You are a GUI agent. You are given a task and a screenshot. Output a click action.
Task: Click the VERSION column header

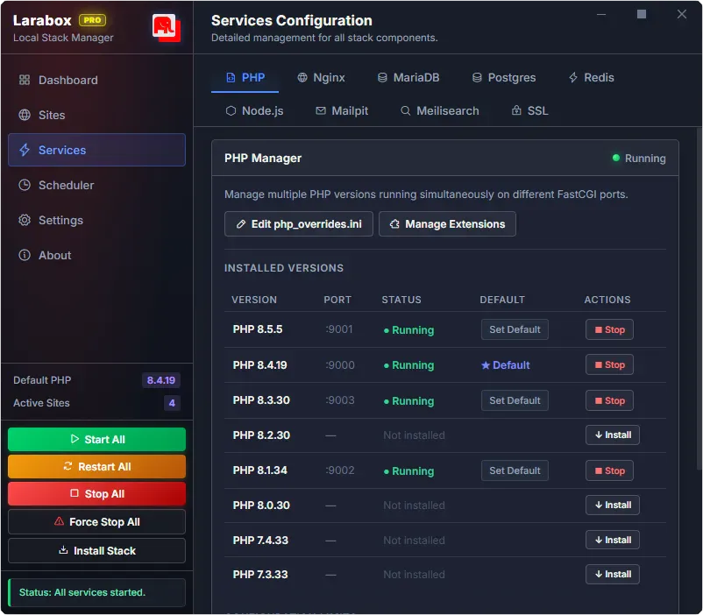click(254, 300)
